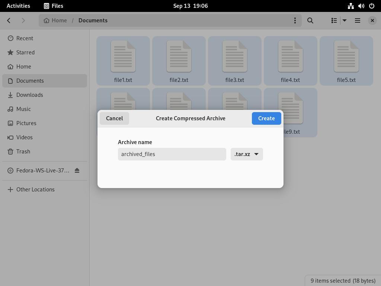Click the Archive name input field

[x=172, y=154]
